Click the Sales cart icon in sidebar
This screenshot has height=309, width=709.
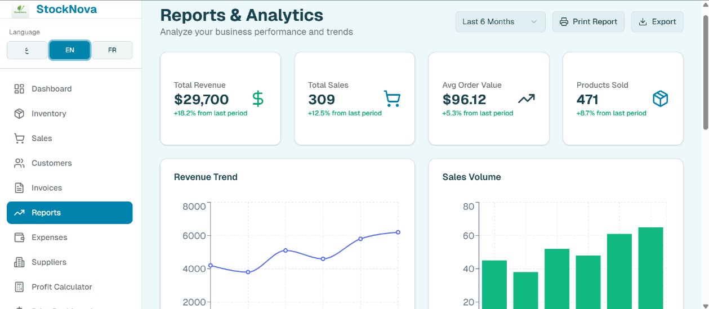(19, 138)
